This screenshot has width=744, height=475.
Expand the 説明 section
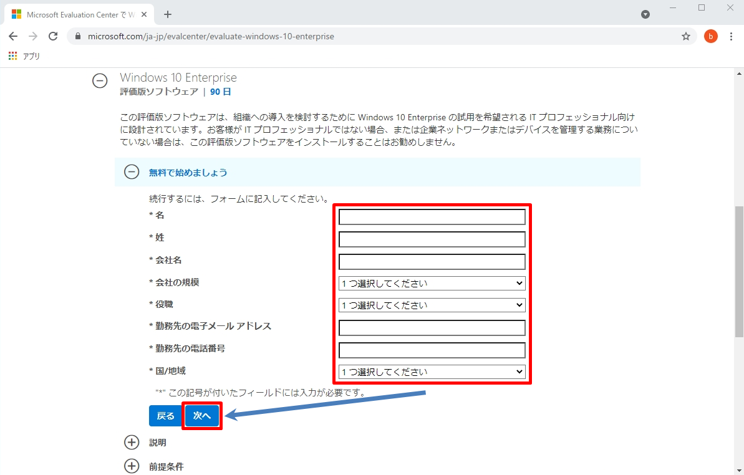coord(132,443)
